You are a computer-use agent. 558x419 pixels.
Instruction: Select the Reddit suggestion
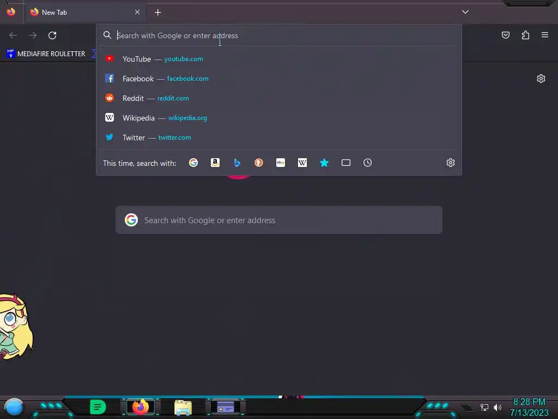click(x=279, y=98)
